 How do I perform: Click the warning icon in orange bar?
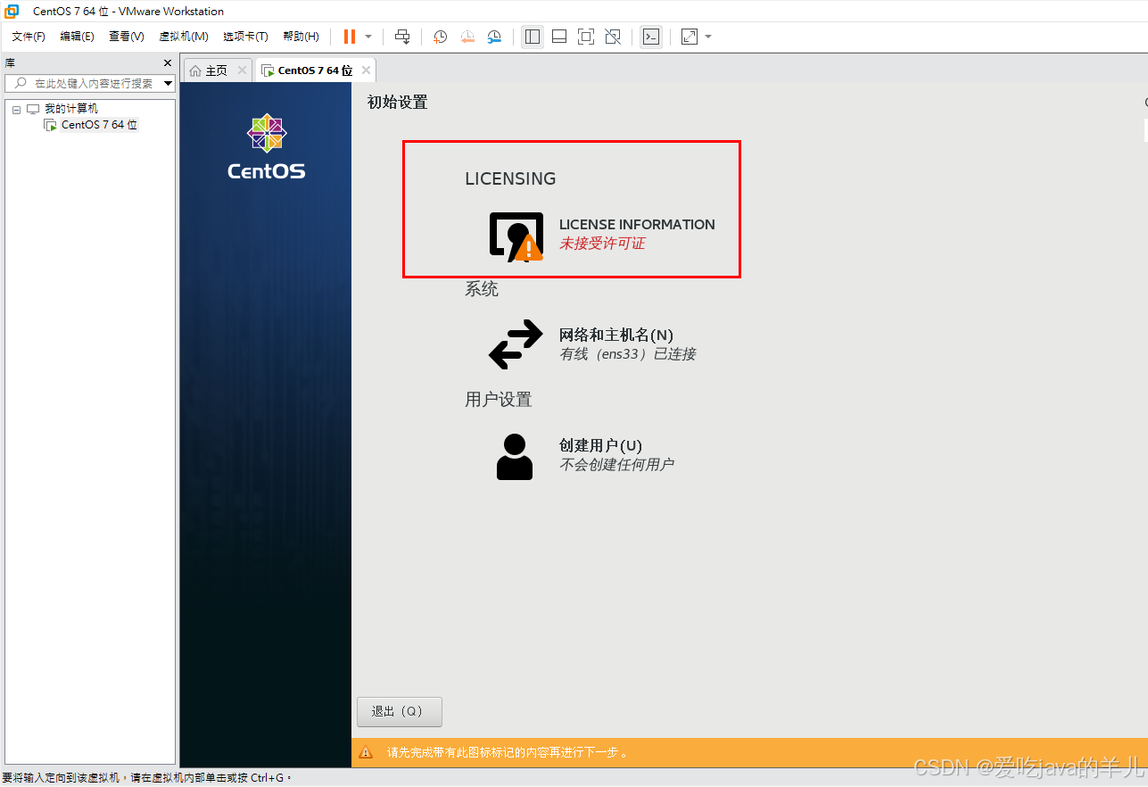366,752
